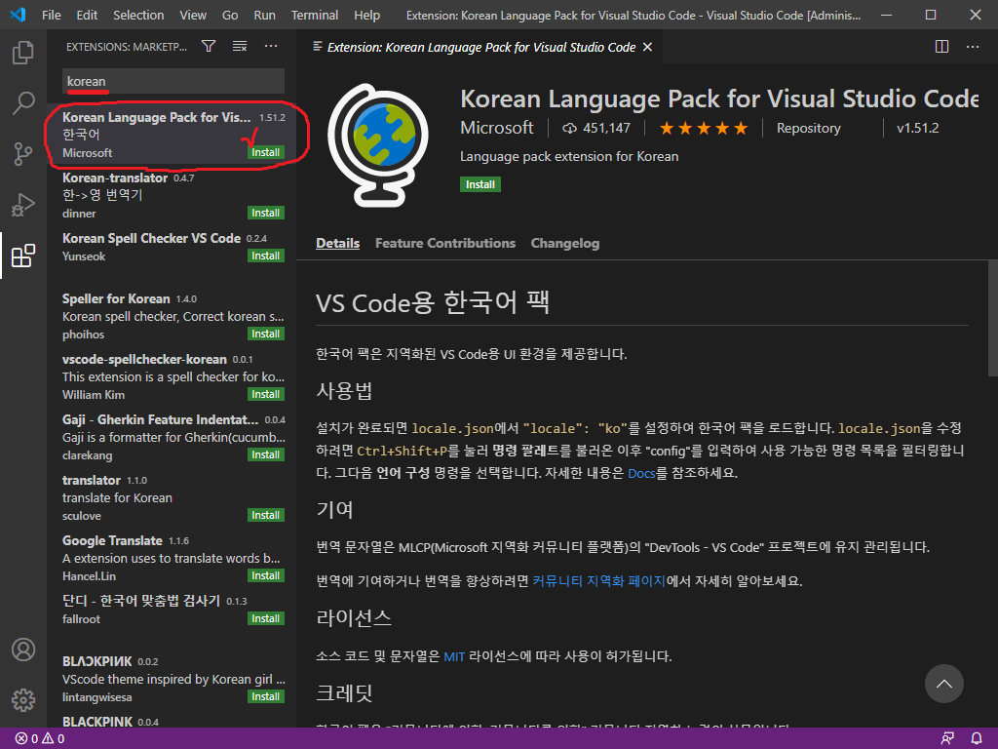Image resolution: width=998 pixels, height=749 pixels.
Task: Switch to the Changelog tab
Action: (x=564, y=243)
